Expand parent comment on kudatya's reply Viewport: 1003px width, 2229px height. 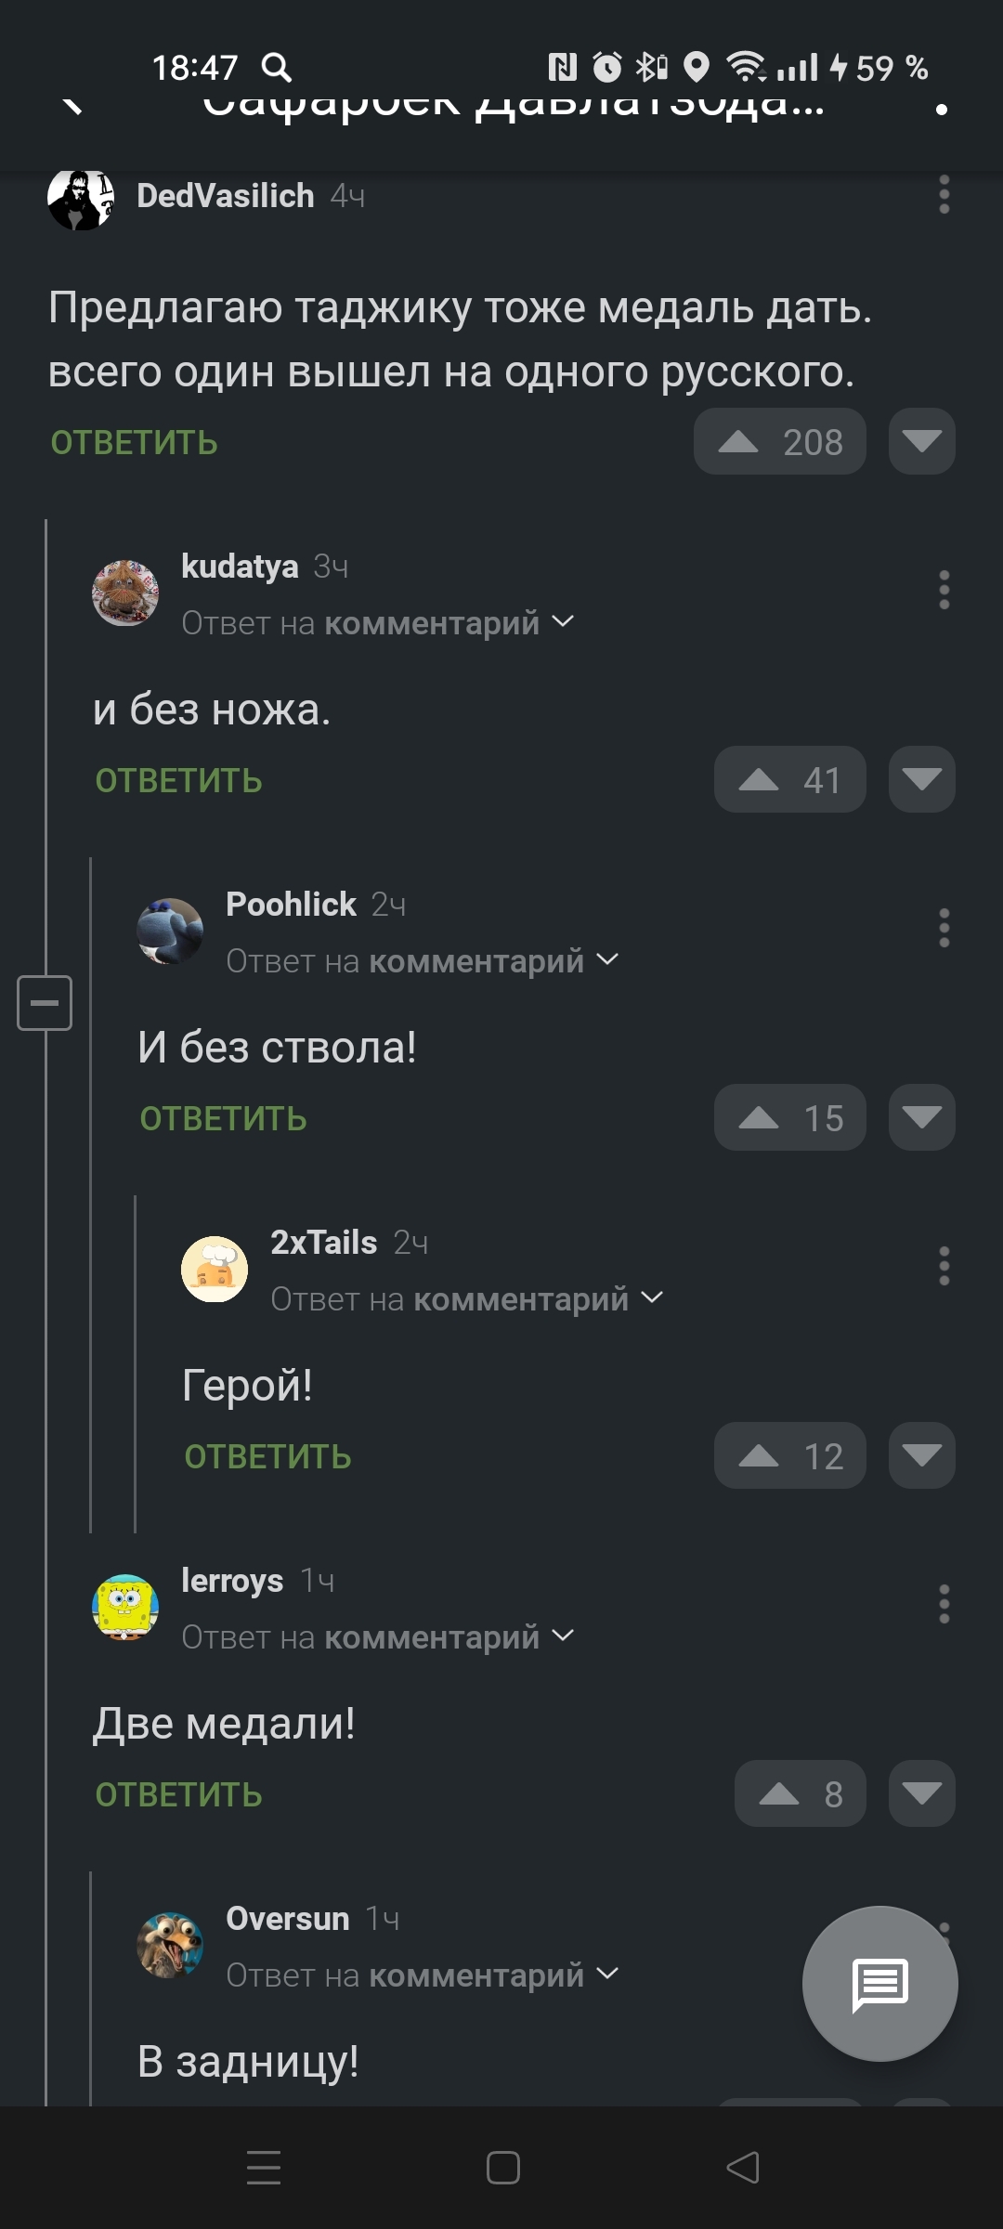(563, 622)
